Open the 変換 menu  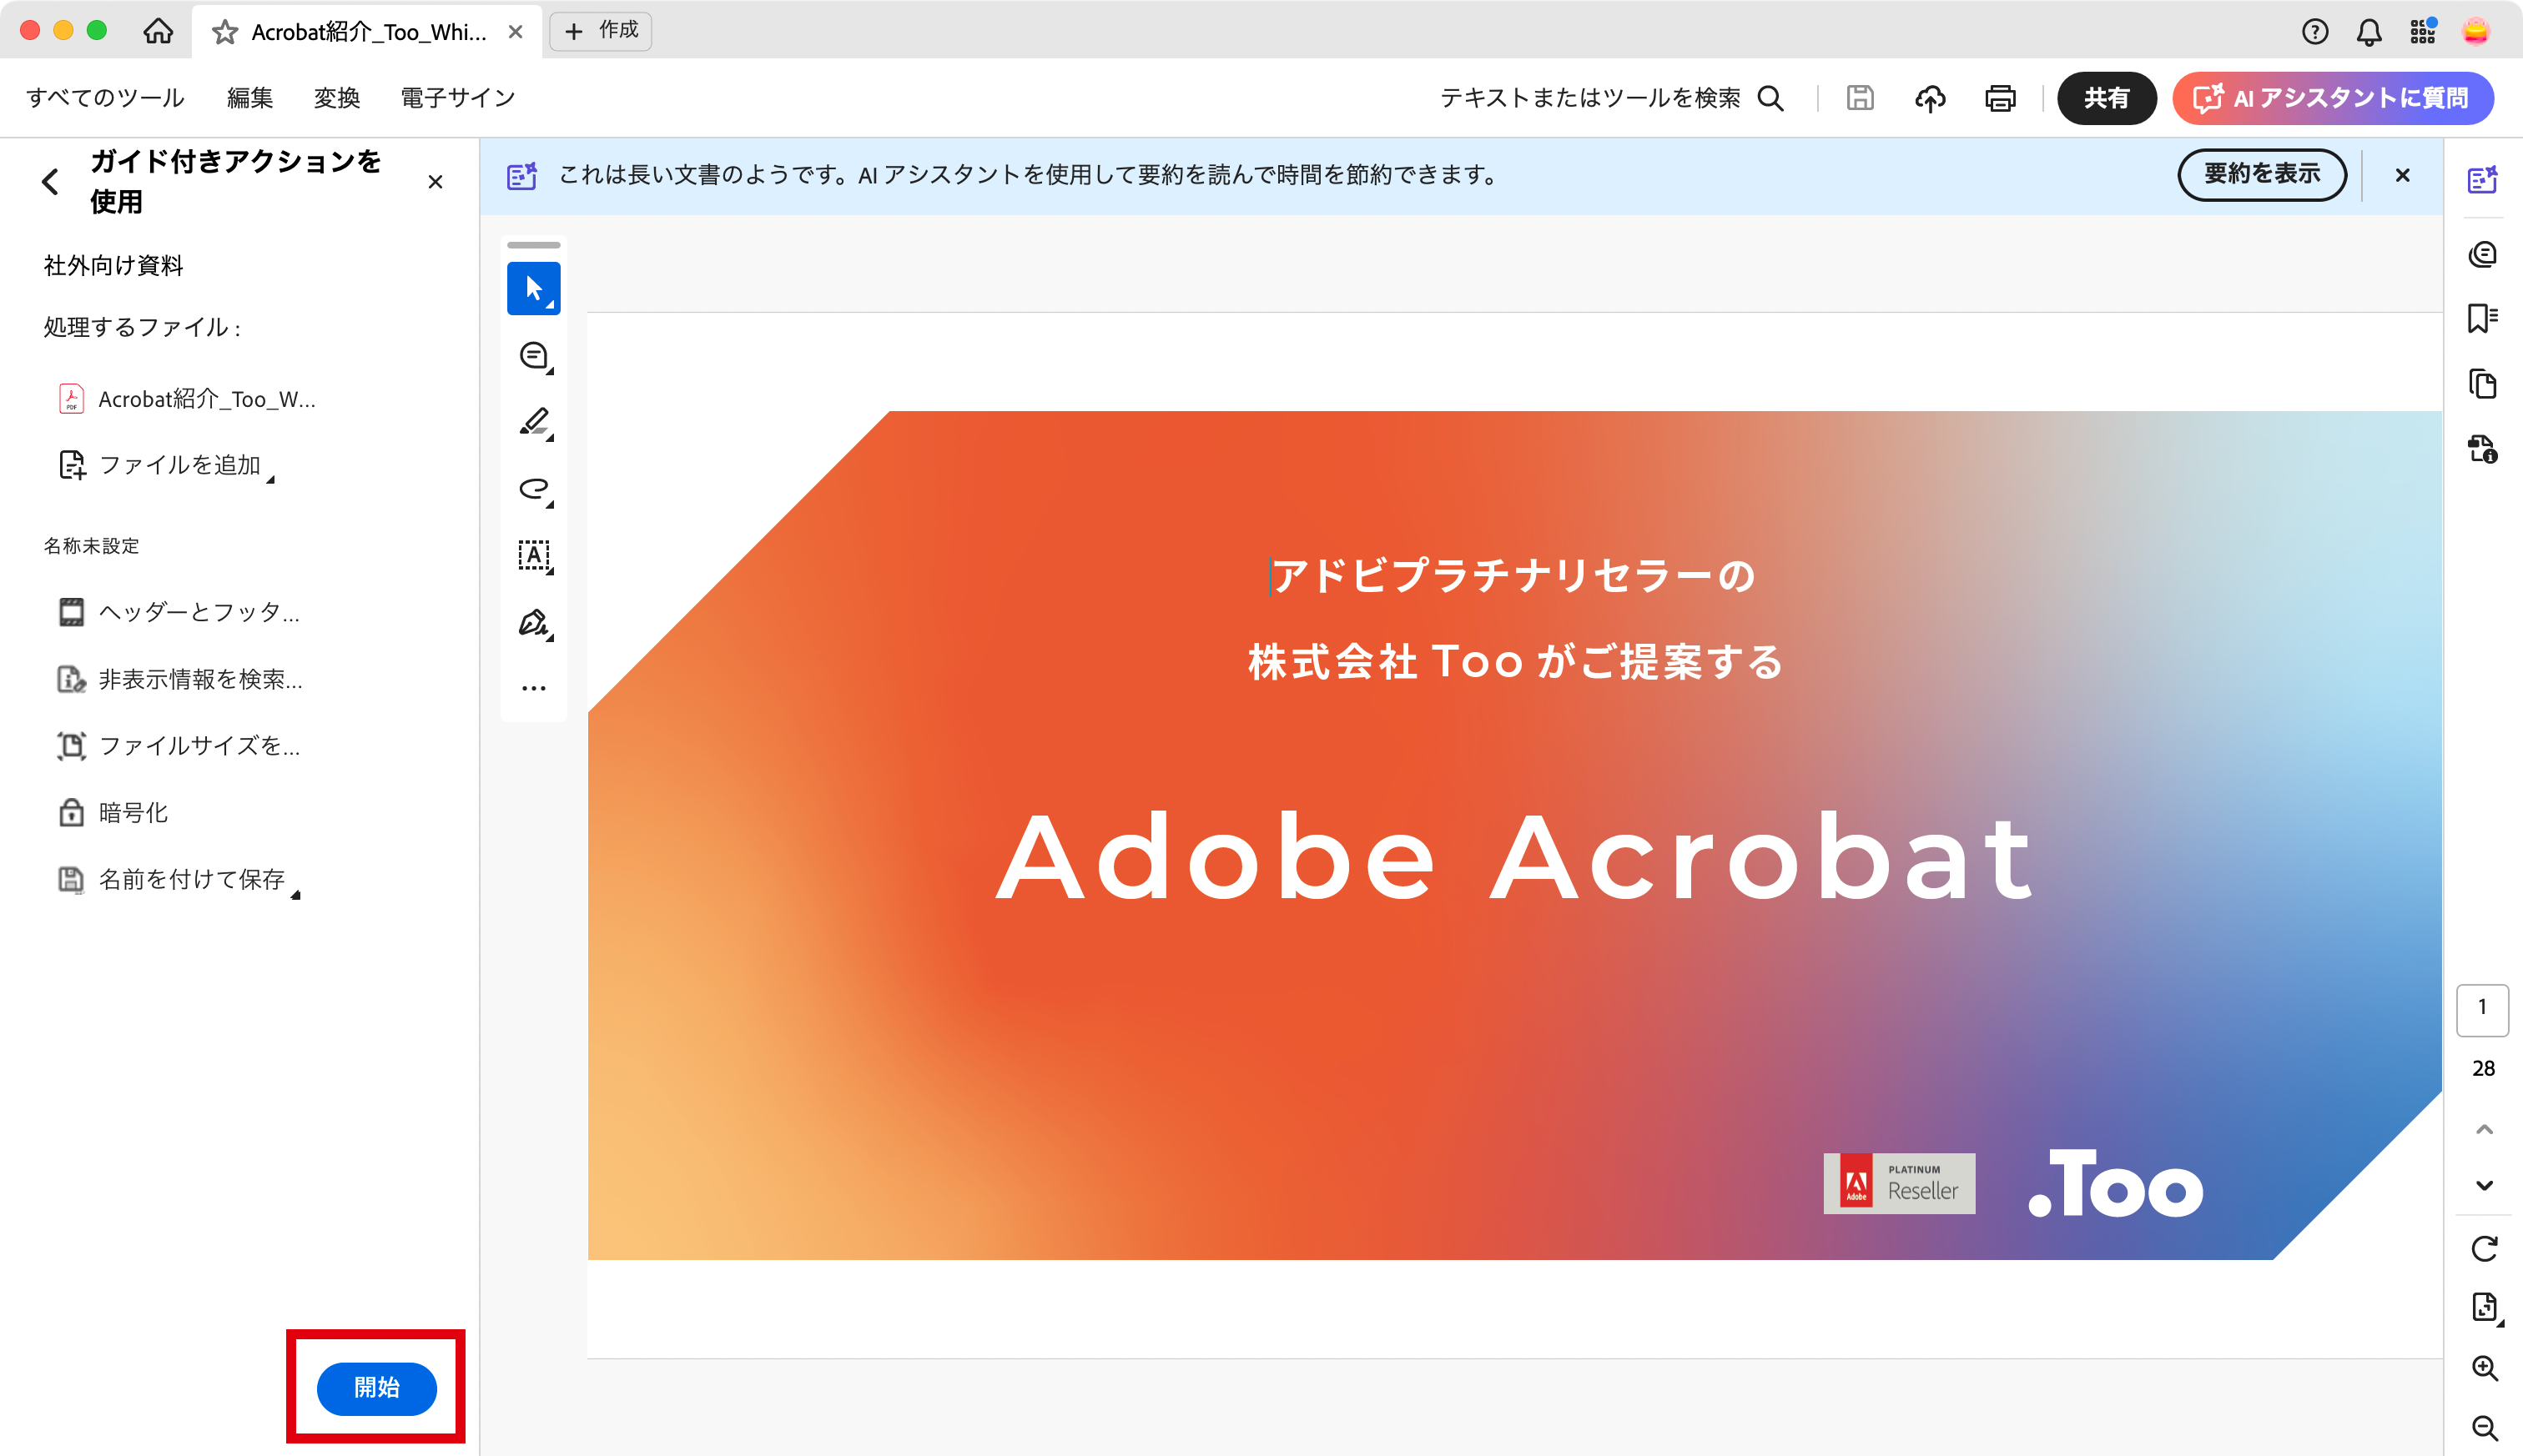point(336,98)
